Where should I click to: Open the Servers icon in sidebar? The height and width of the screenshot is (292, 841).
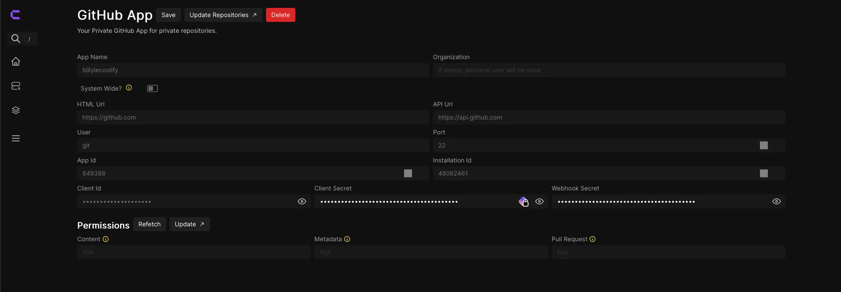coord(16,86)
